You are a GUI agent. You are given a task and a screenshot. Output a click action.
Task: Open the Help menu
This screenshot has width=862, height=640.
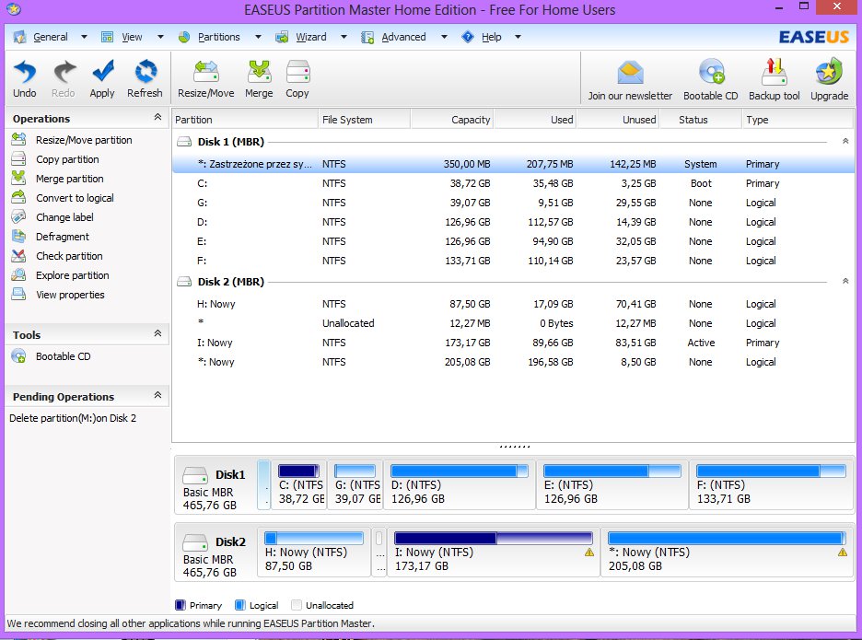coord(492,37)
